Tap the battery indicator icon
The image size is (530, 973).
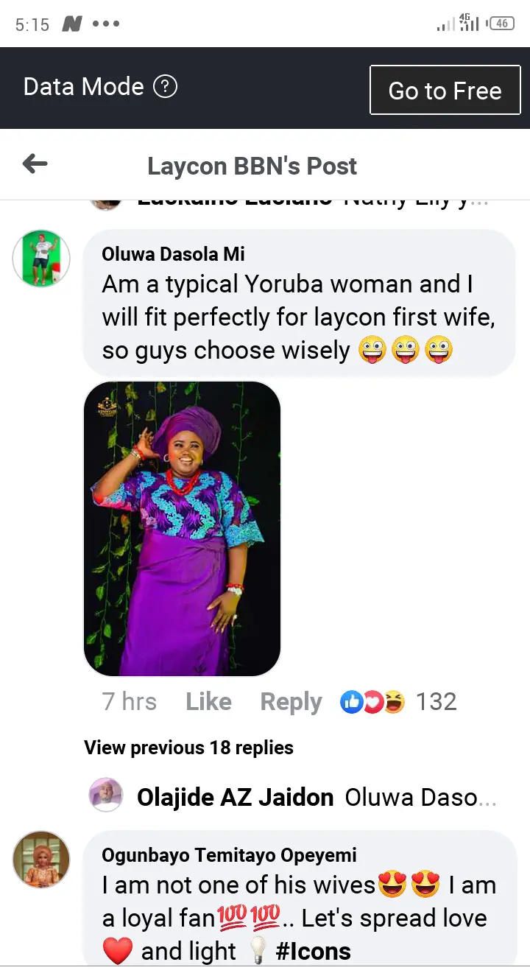click(501, 24)
